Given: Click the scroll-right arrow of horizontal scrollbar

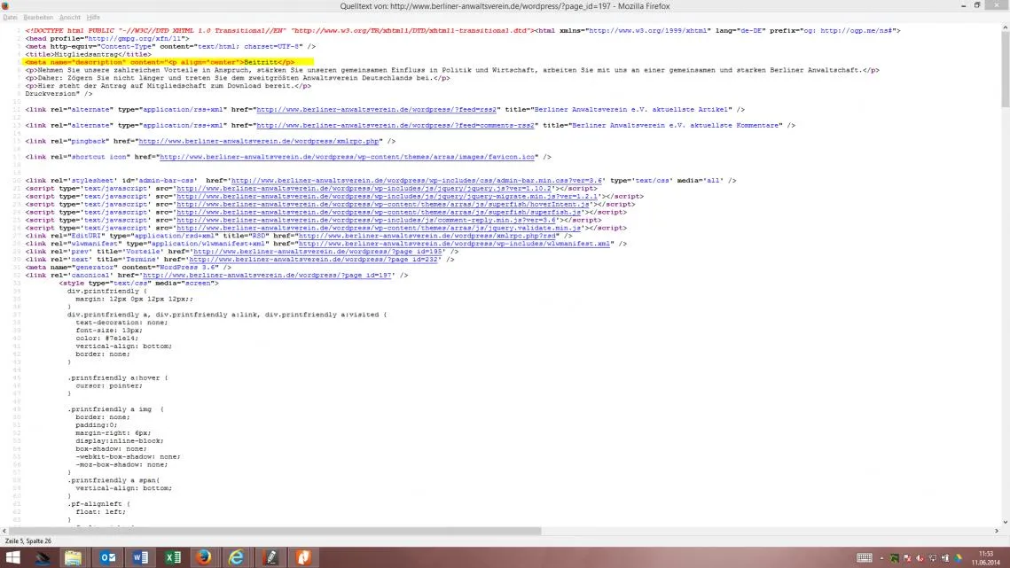Looking at the screenshot, I should click(x=997, y=532).
